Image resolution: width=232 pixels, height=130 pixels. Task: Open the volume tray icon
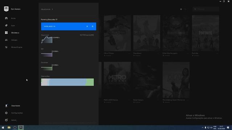[211, 127]
